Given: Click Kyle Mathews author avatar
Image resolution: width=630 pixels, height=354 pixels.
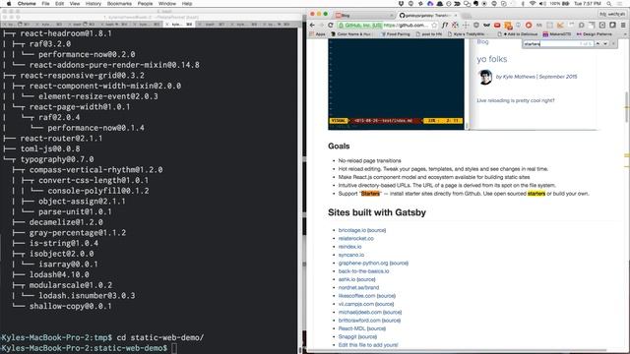Looking at the screenshot, I should (485, 77).
